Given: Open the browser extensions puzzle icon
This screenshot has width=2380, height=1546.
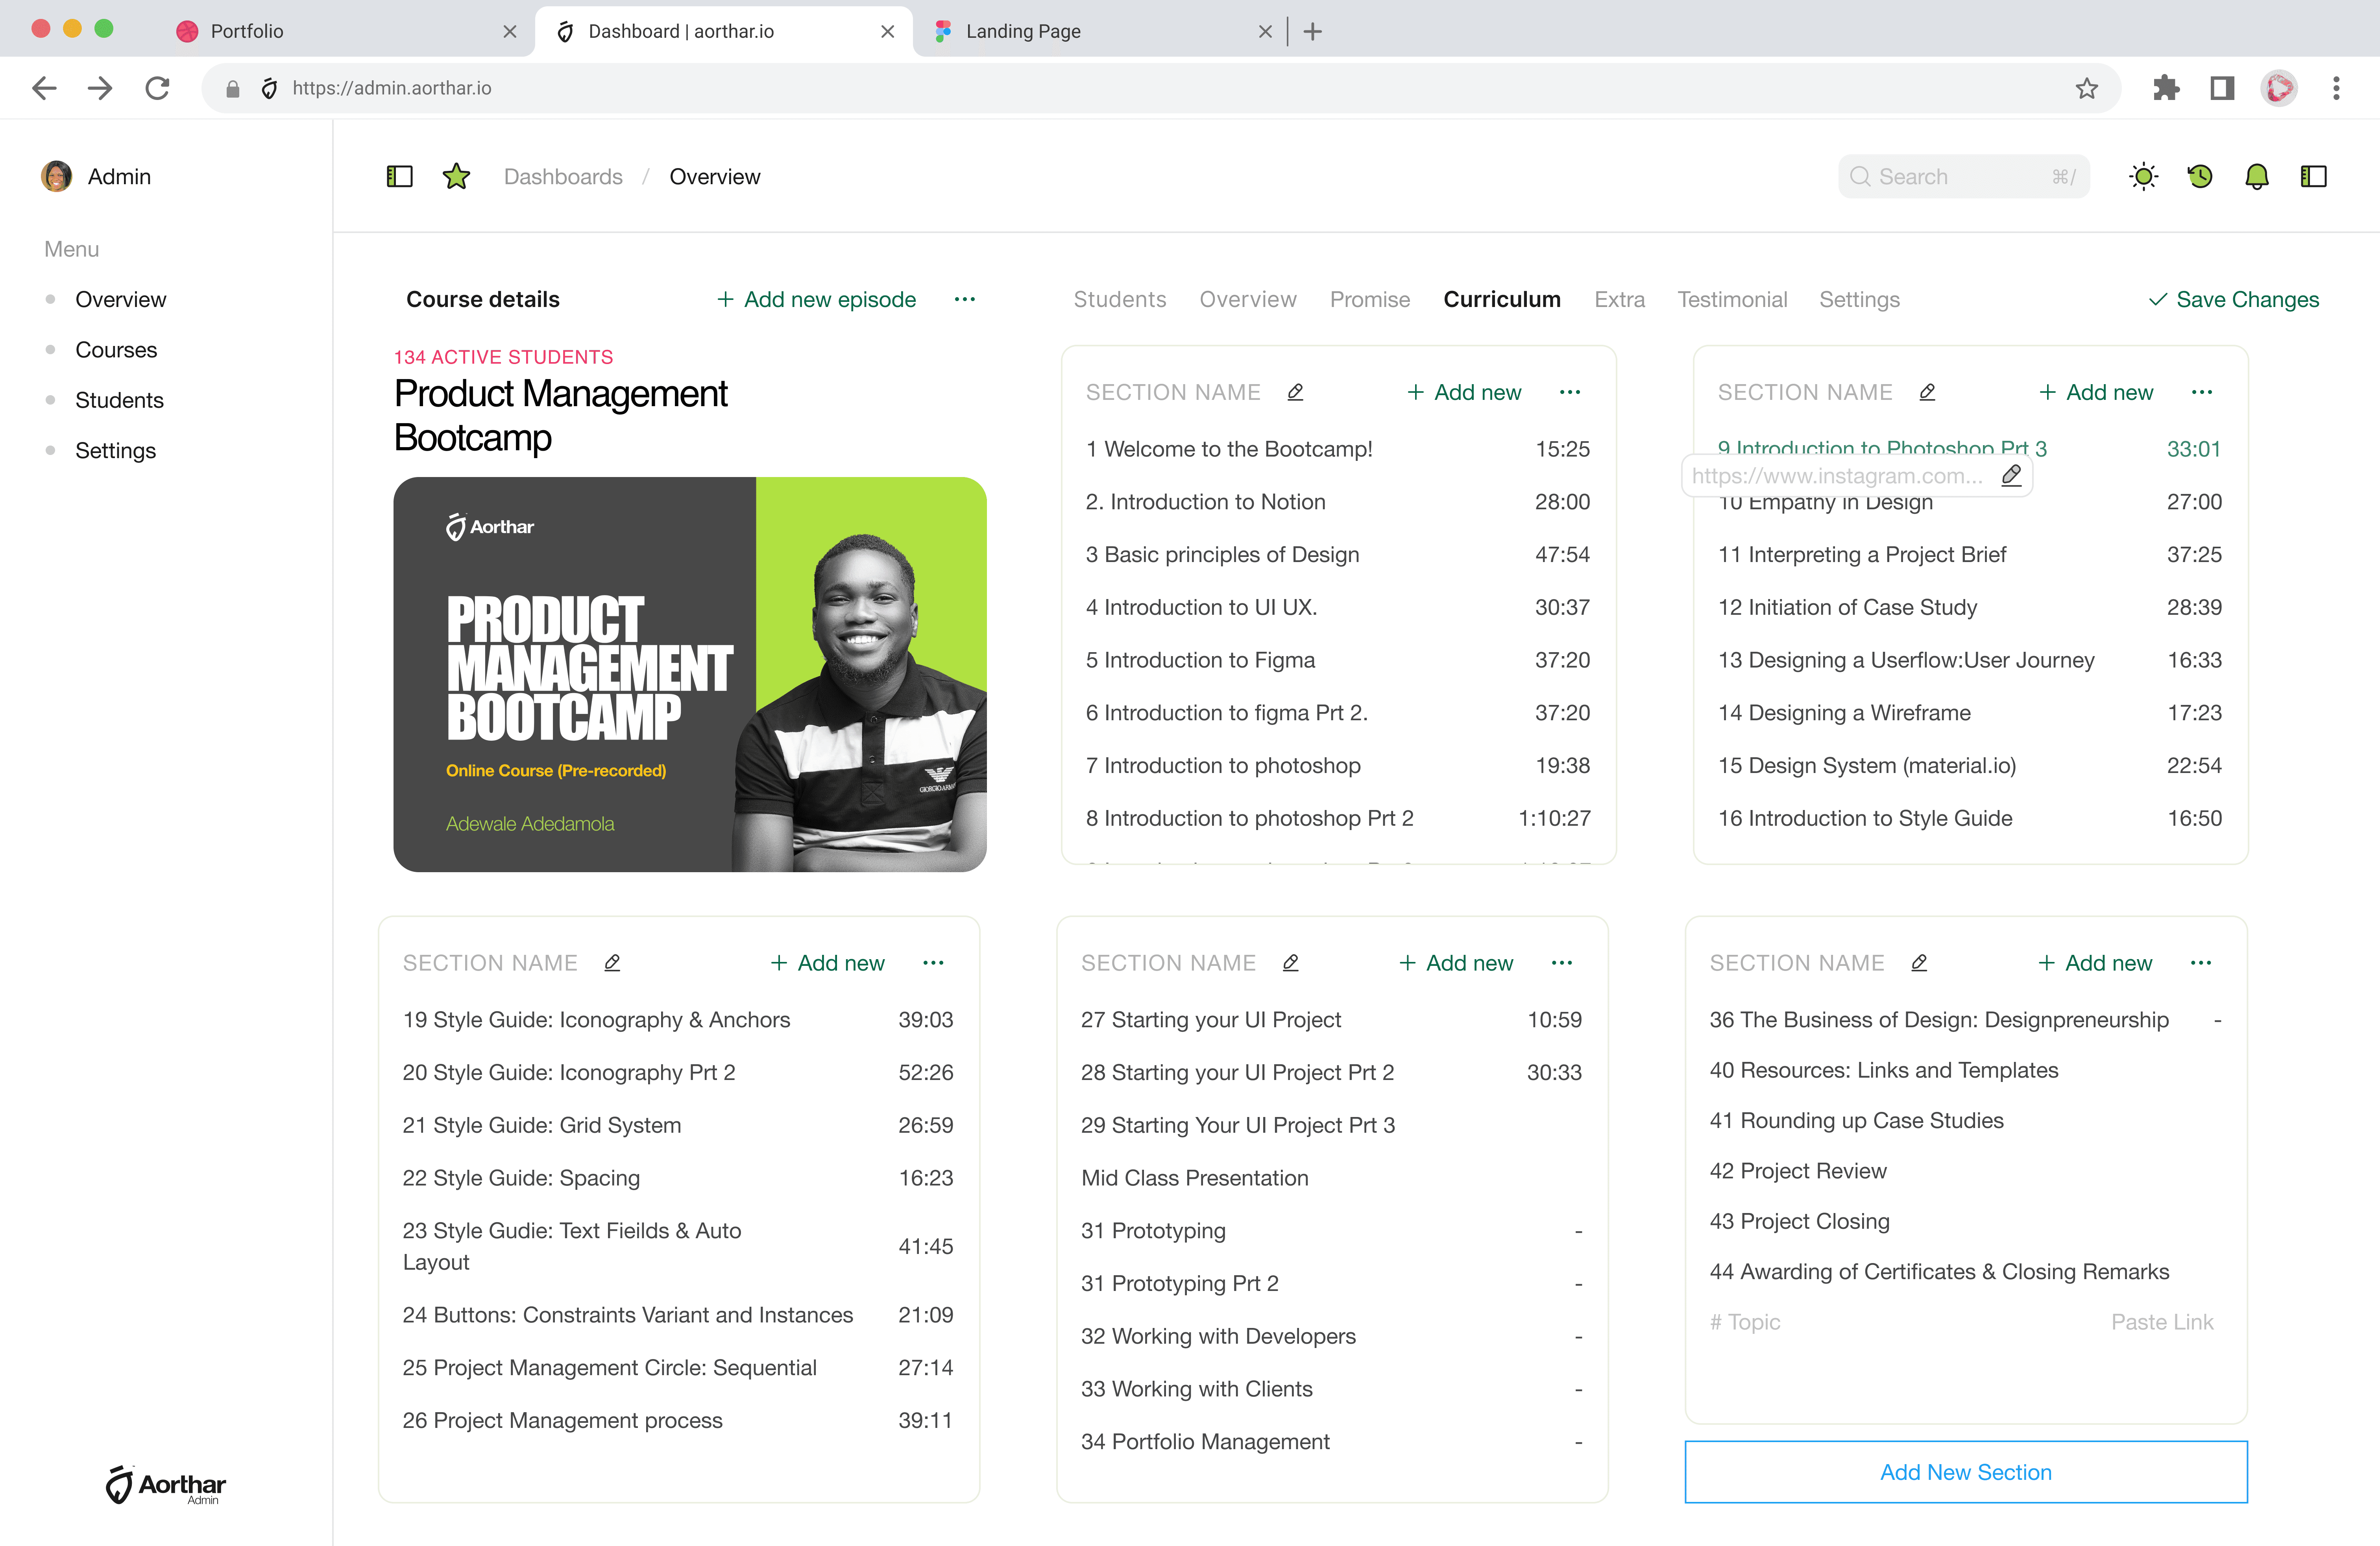Looking at the screenshot, I should (x=2165, y=88).
